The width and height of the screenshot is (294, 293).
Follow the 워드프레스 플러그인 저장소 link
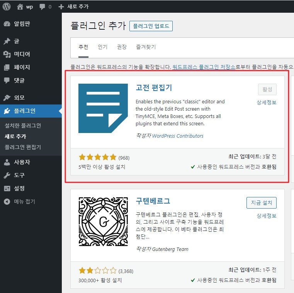[204, 67]
